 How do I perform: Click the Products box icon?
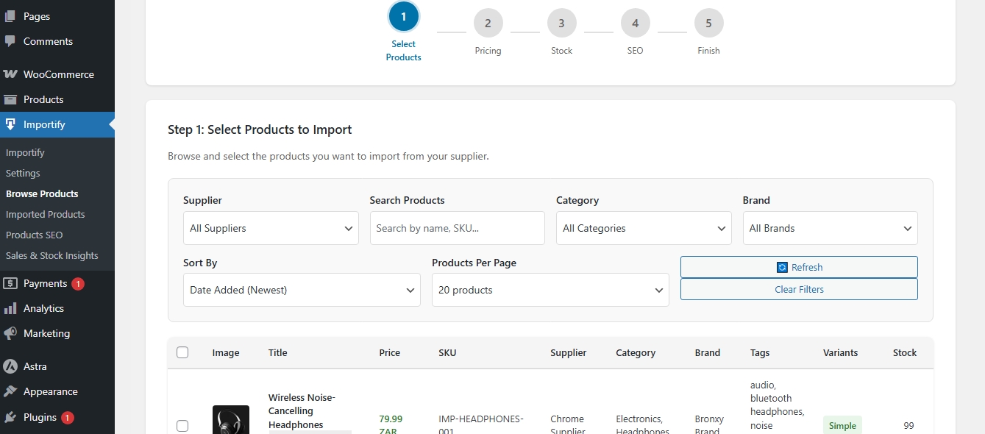coord(10,99)
